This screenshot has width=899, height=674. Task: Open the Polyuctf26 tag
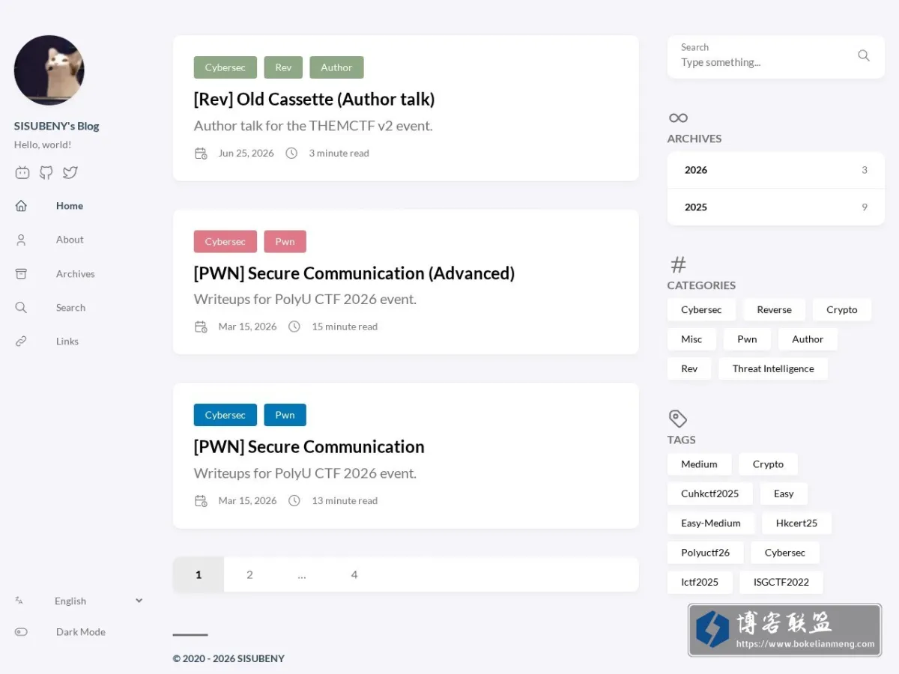[705, 553]
